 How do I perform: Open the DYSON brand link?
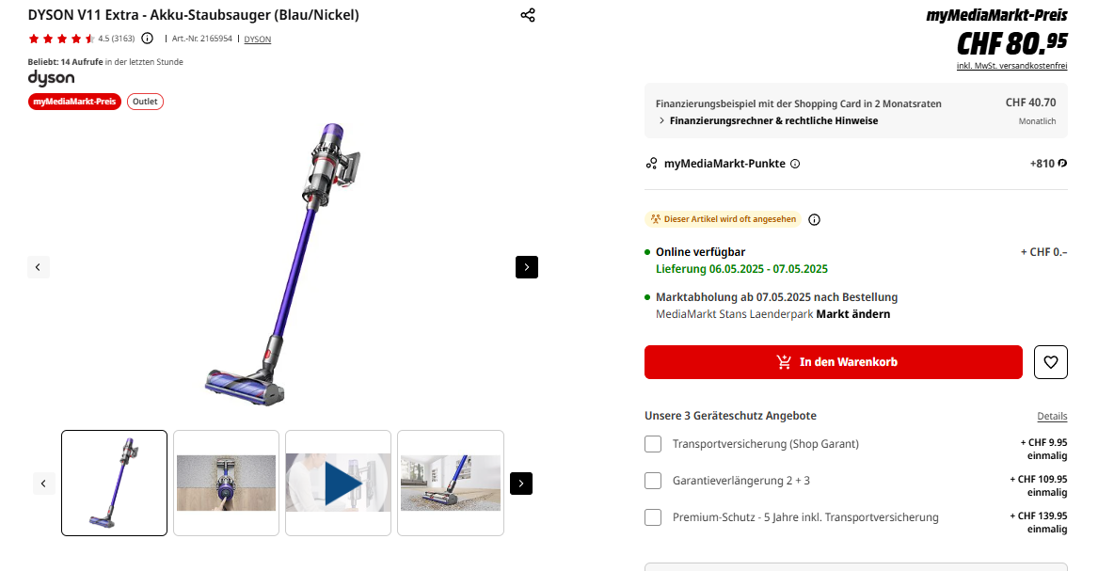pyautogui.click(x=257, y=40)
